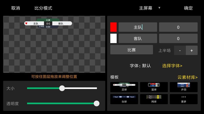Open 更多 for more templates
Image resolution: width=204 pixels, height=114 pixels.
pyautogui.click(x=184, y=99)
